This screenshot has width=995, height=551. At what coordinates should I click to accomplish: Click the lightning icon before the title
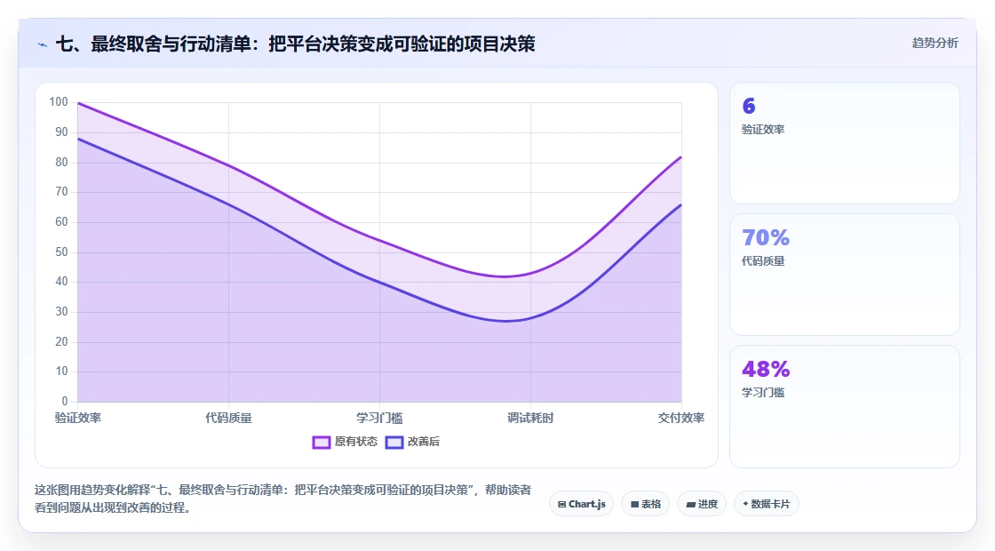43,45
